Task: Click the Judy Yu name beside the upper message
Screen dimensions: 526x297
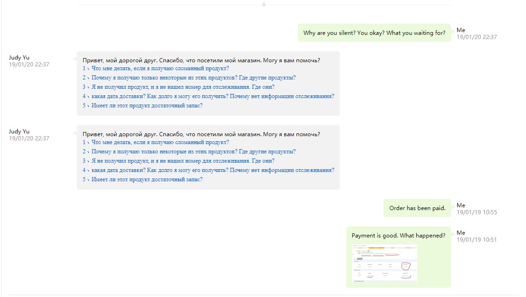Action: [19, 58]
